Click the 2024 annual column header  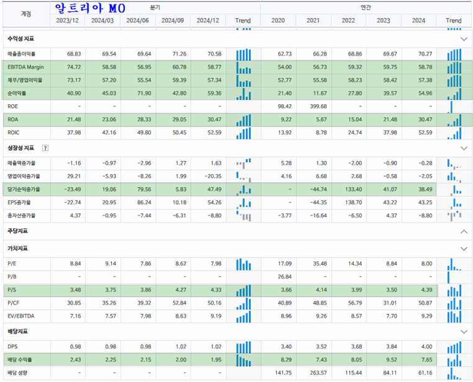(418, 20)
